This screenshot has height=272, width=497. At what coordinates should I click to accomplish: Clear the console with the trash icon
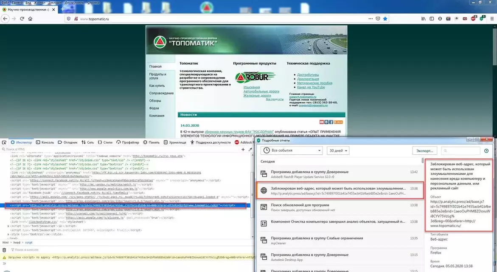(4, 250)
